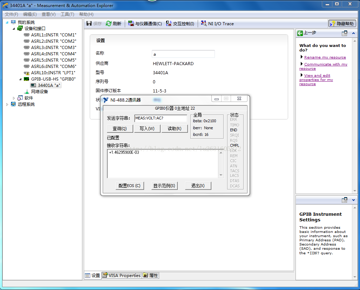Select ASRL4::INSTR "COM4" tree item
Image resolution: width=360 pixels, height=290 pixels.
50,54
